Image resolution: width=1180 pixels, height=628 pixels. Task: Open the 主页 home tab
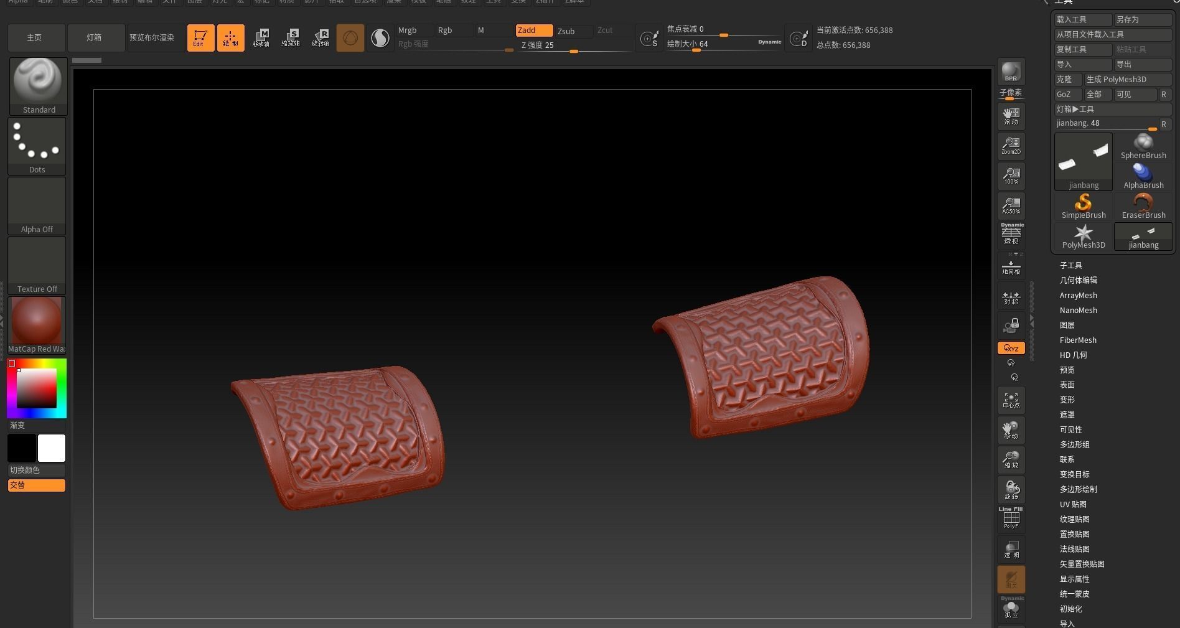[x=37, y=37]
